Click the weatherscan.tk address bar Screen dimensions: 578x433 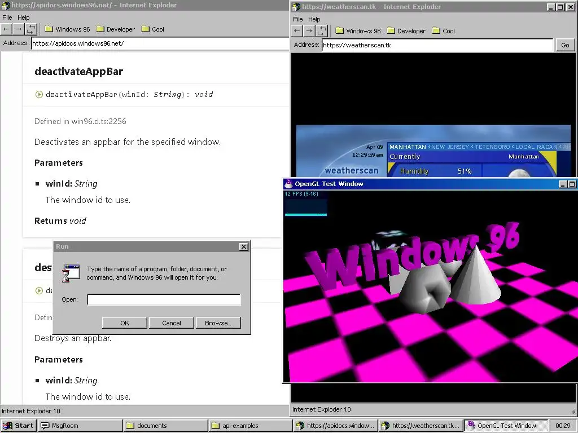(x=437, y=45)
